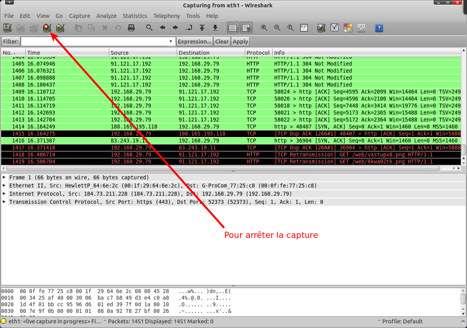This screenshot has height=328, width=467.
Task: Open the Analyze menu
Action: click(x=106, y=16)
